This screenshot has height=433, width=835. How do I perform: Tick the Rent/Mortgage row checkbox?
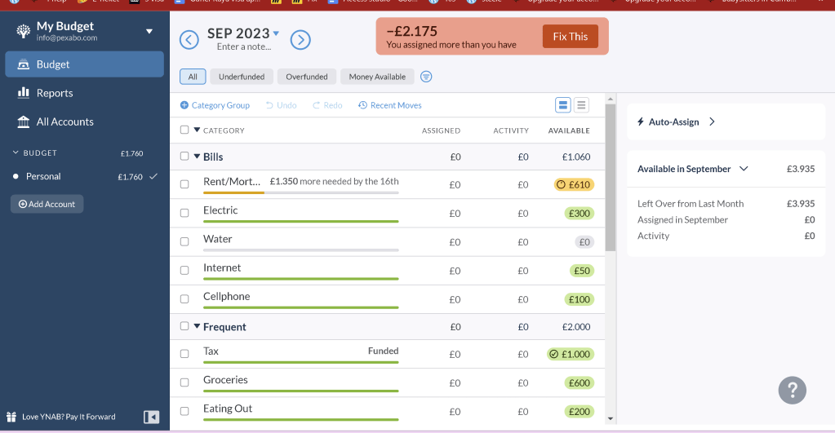coord(184,184)
